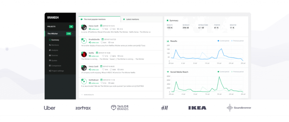Image resolution: width=289 pixels, height=122 pixels.
Task: Click the retweet icon showing 4403
Action: pos(110,83)
